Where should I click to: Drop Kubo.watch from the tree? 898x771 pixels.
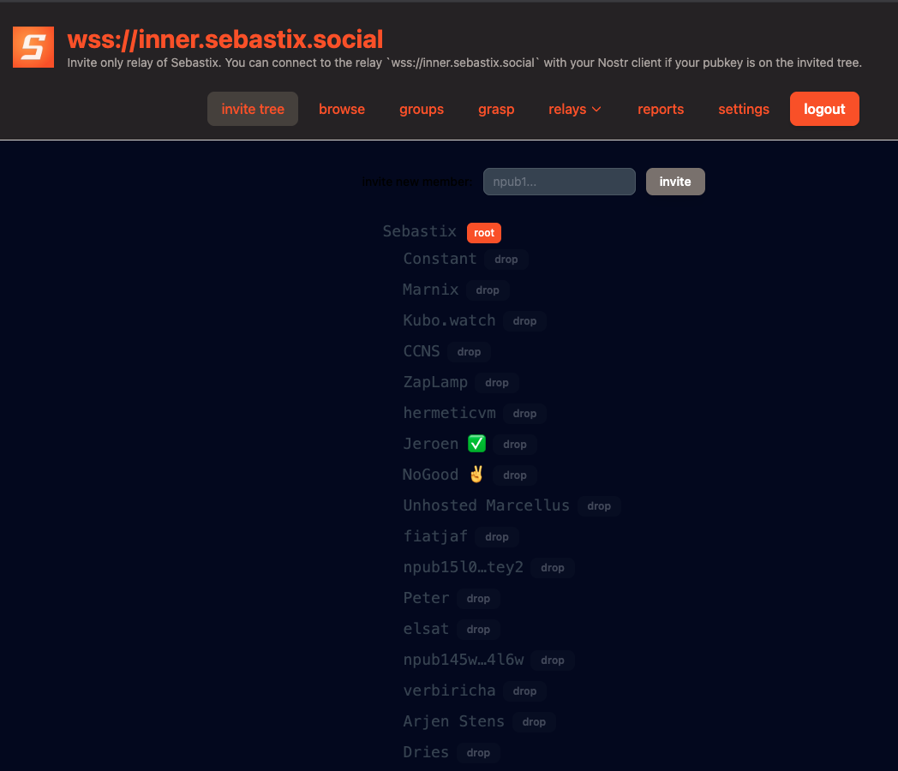click(524, 321)
